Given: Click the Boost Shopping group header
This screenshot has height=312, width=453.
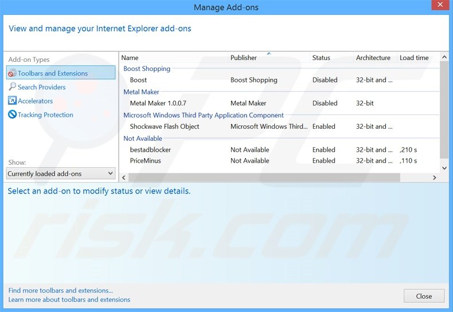Looking at the screenshot, I should click(147, 69).
